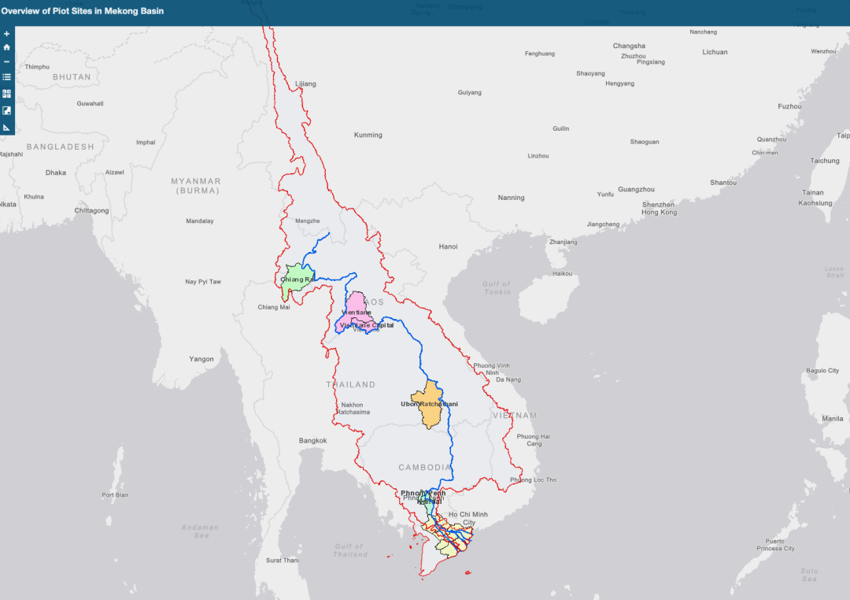Click the 'Mengzhe' place label

[308, 220]
